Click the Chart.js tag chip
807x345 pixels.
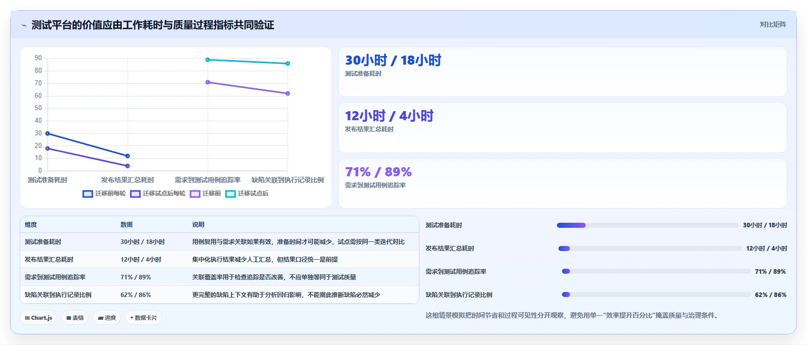point(38,318)
